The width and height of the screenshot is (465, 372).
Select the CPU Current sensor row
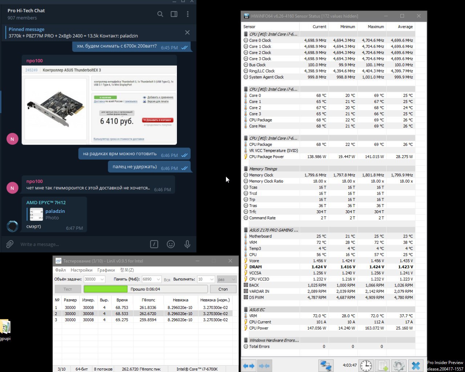pyautogui.click(x=329, y=322)
